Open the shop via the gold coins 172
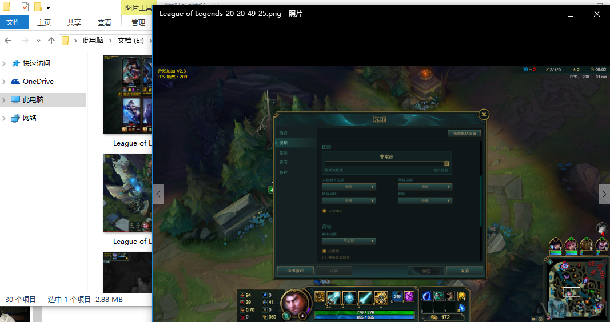This screenshot has width=610, height=322. pyautogui.click(x=442, y=317)
